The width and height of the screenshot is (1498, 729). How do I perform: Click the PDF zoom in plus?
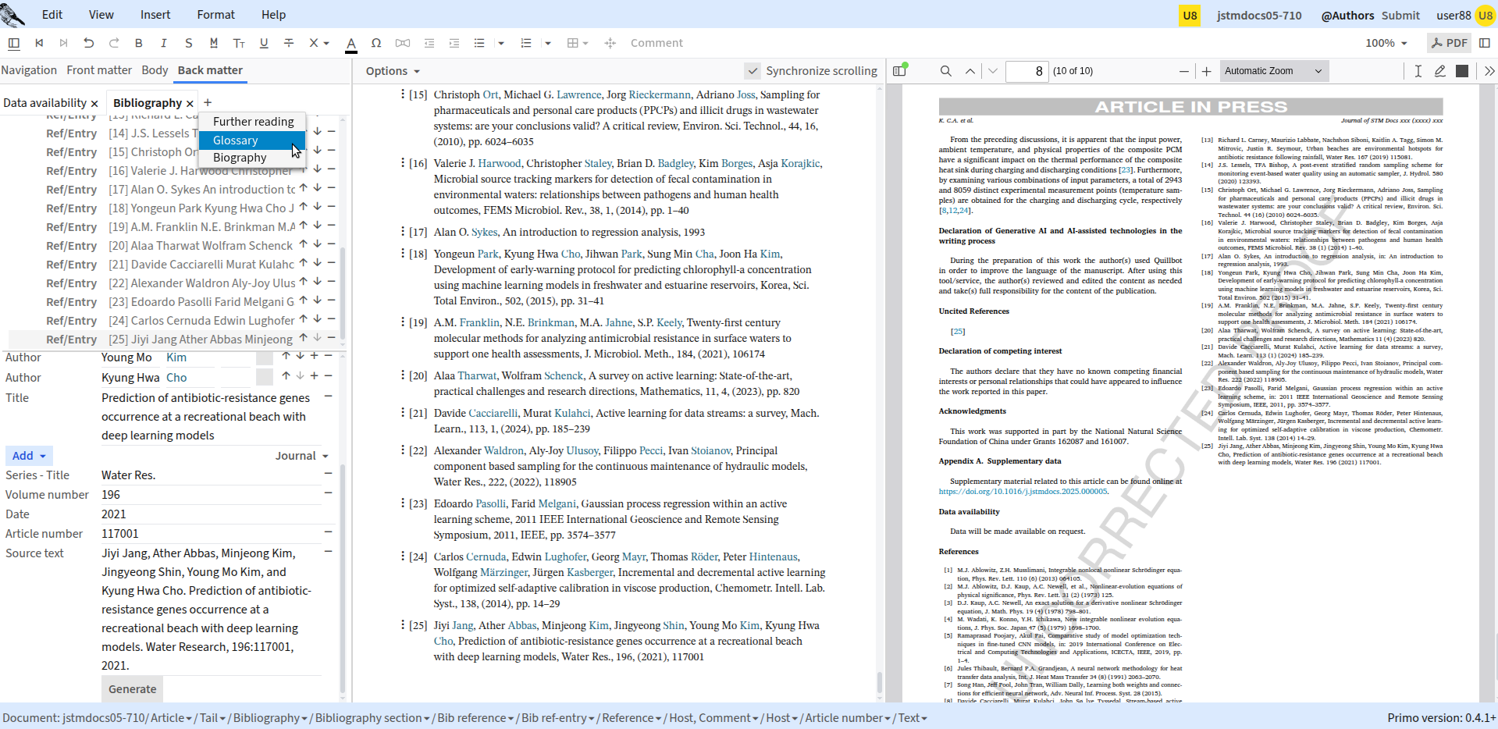[x=1206, y=71]
